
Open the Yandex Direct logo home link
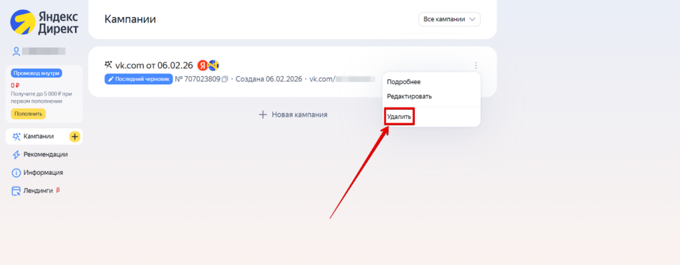(44, 23)
